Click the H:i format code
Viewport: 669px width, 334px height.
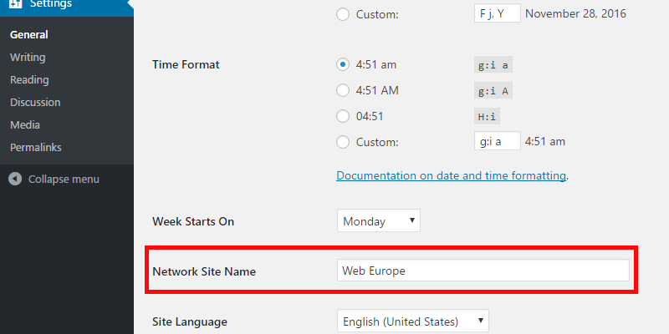(x=487, y=116)
